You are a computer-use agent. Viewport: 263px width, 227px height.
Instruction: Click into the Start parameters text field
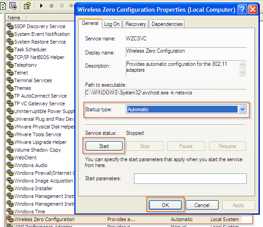(190, 179)
